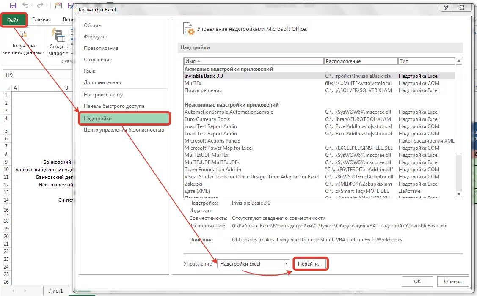Switch to the Главная ribbon tab

pos(41,19)
